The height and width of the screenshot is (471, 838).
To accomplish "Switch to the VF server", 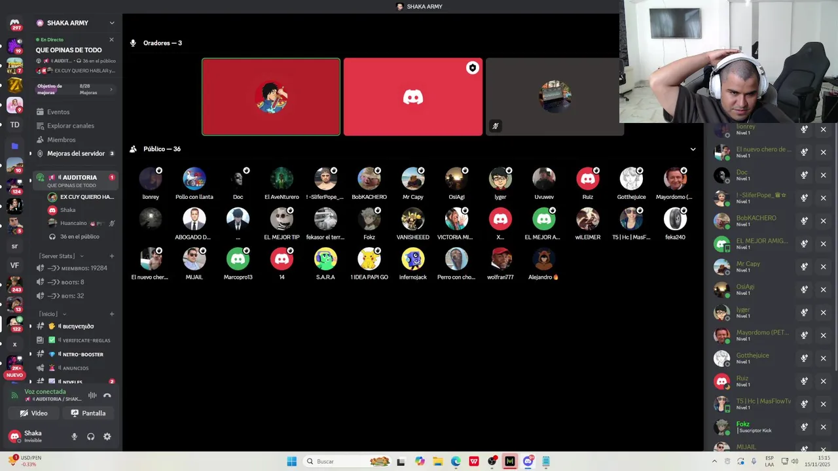I will tap(14, 265).
